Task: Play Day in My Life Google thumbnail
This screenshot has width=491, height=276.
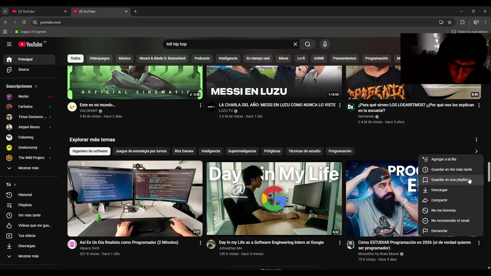Action: coord(274,199)
